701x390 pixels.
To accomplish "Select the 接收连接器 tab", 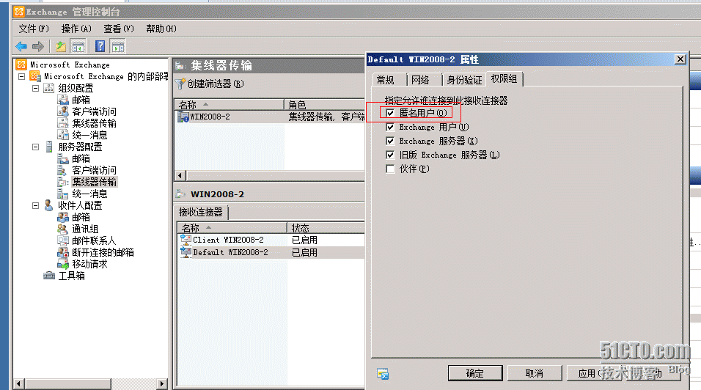I will pyautogui.click(x=201, y=212).
